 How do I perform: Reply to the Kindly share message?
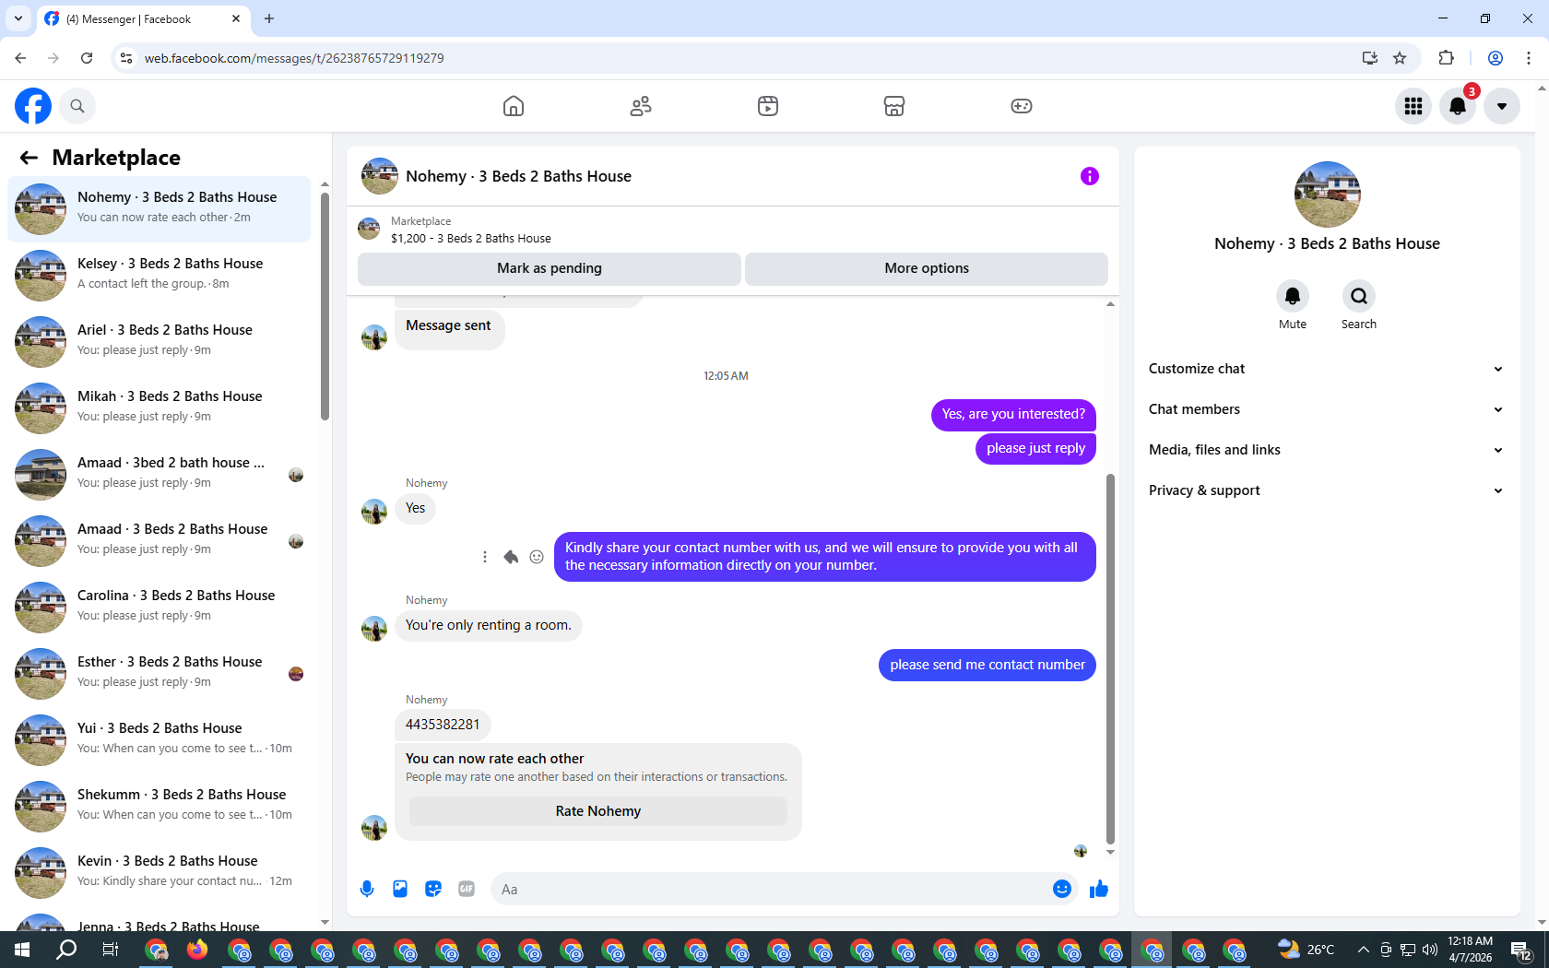point(511,557)
